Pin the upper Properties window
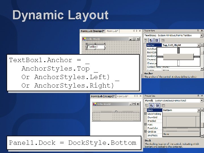The image size is (204, 153). pos(198,31)
